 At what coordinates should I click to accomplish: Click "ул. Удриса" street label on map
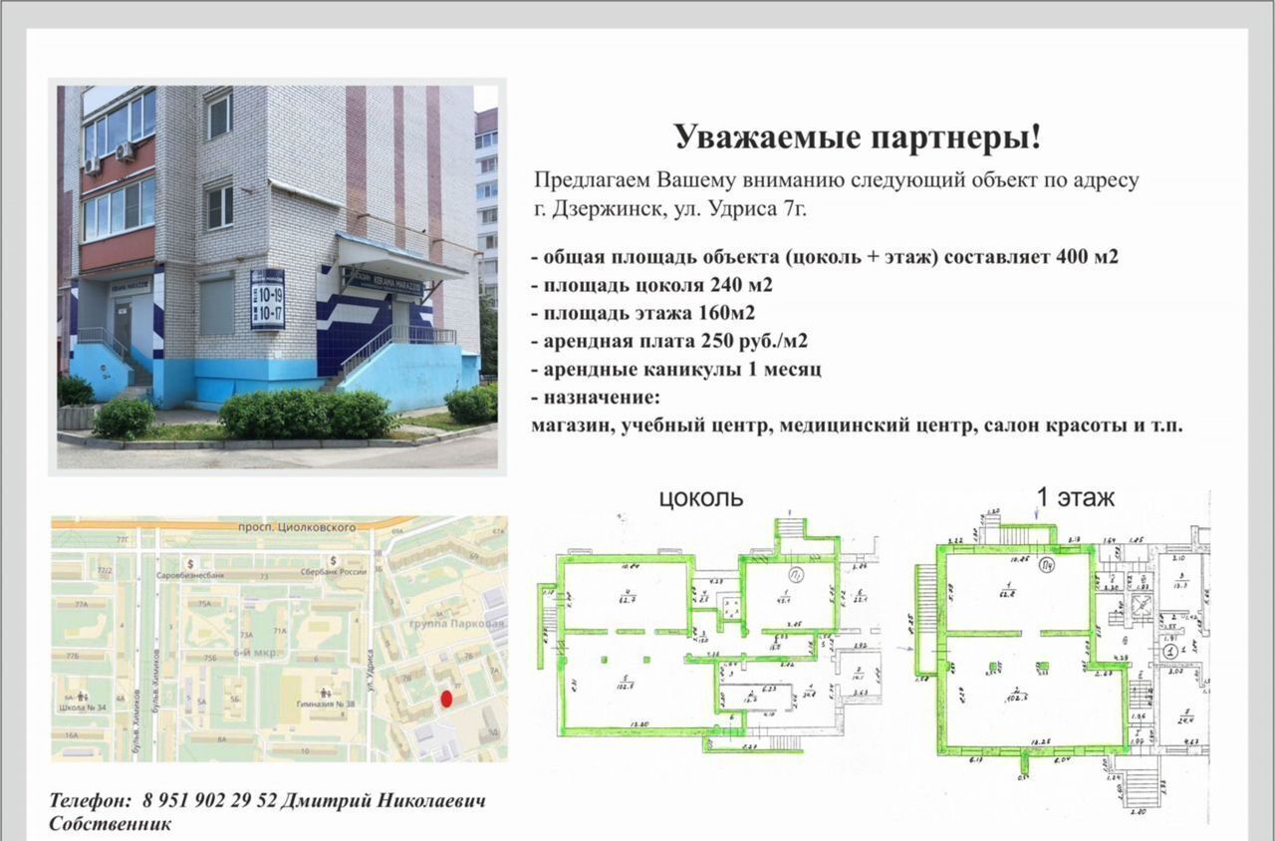[370, 671]
